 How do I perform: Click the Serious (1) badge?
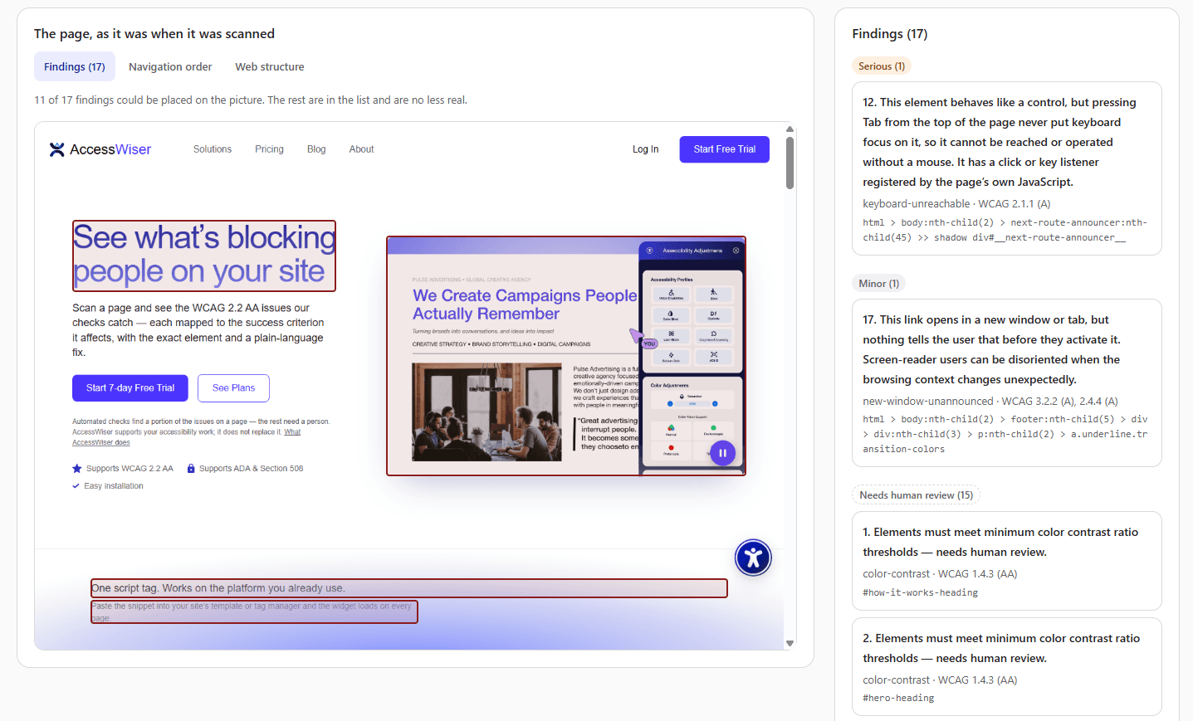pos(882,66)
